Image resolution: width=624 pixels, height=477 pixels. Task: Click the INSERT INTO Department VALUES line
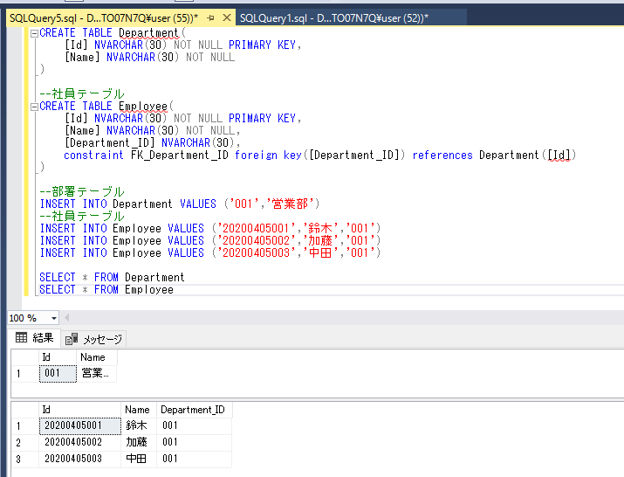coord(180,204)
